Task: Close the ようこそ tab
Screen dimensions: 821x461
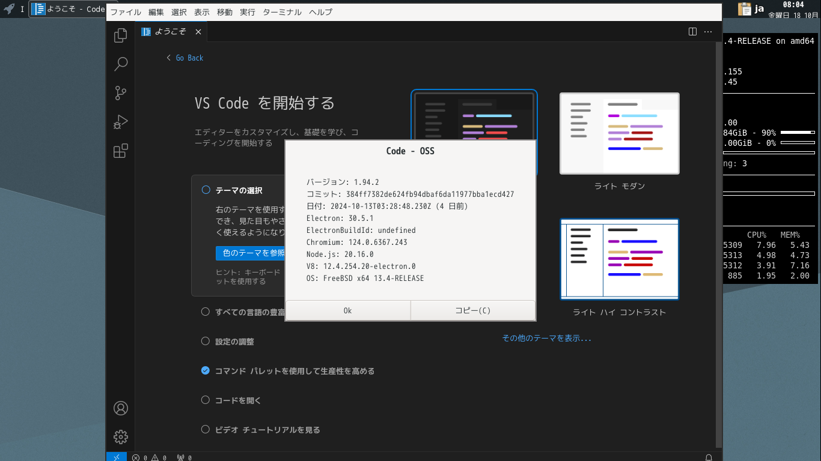Action: 198,32
